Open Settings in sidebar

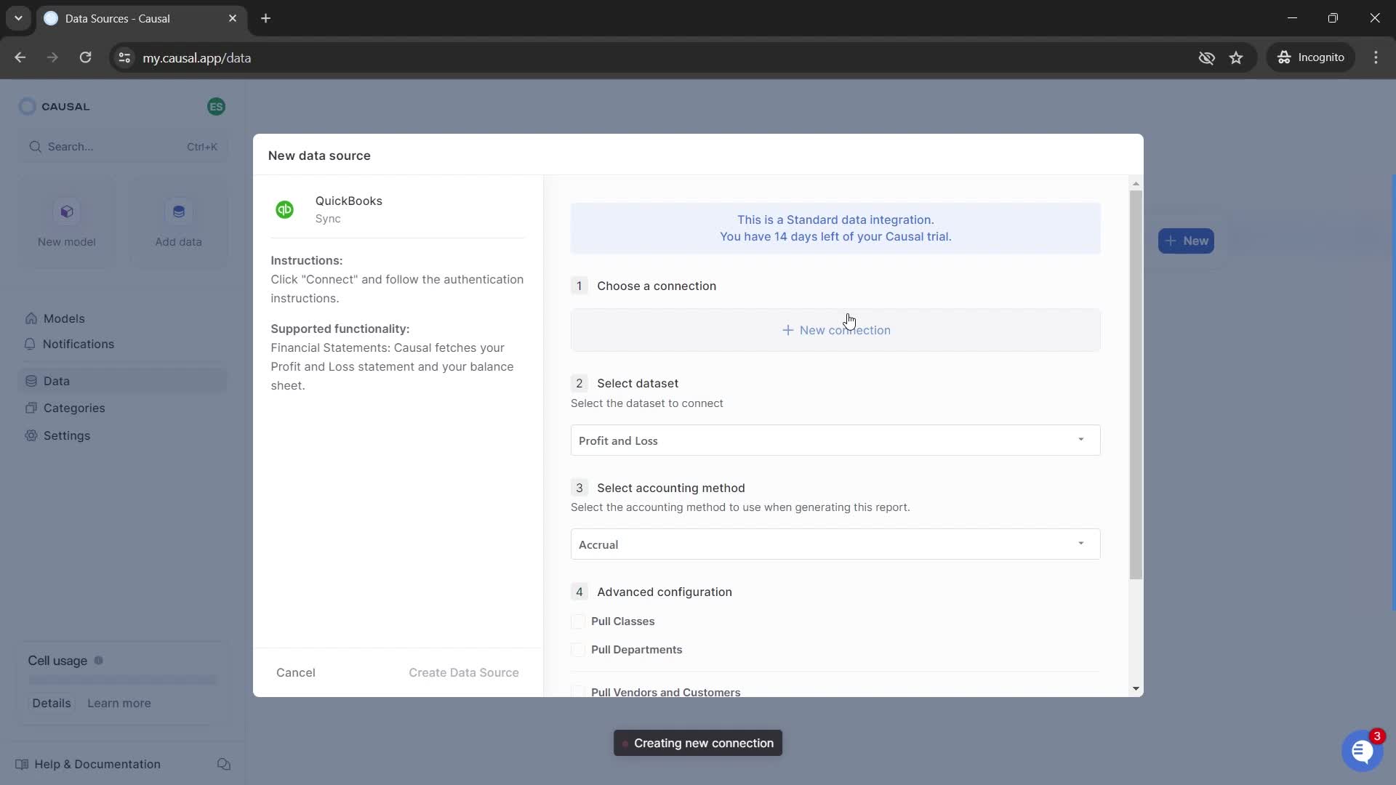[x=67, y=435]
